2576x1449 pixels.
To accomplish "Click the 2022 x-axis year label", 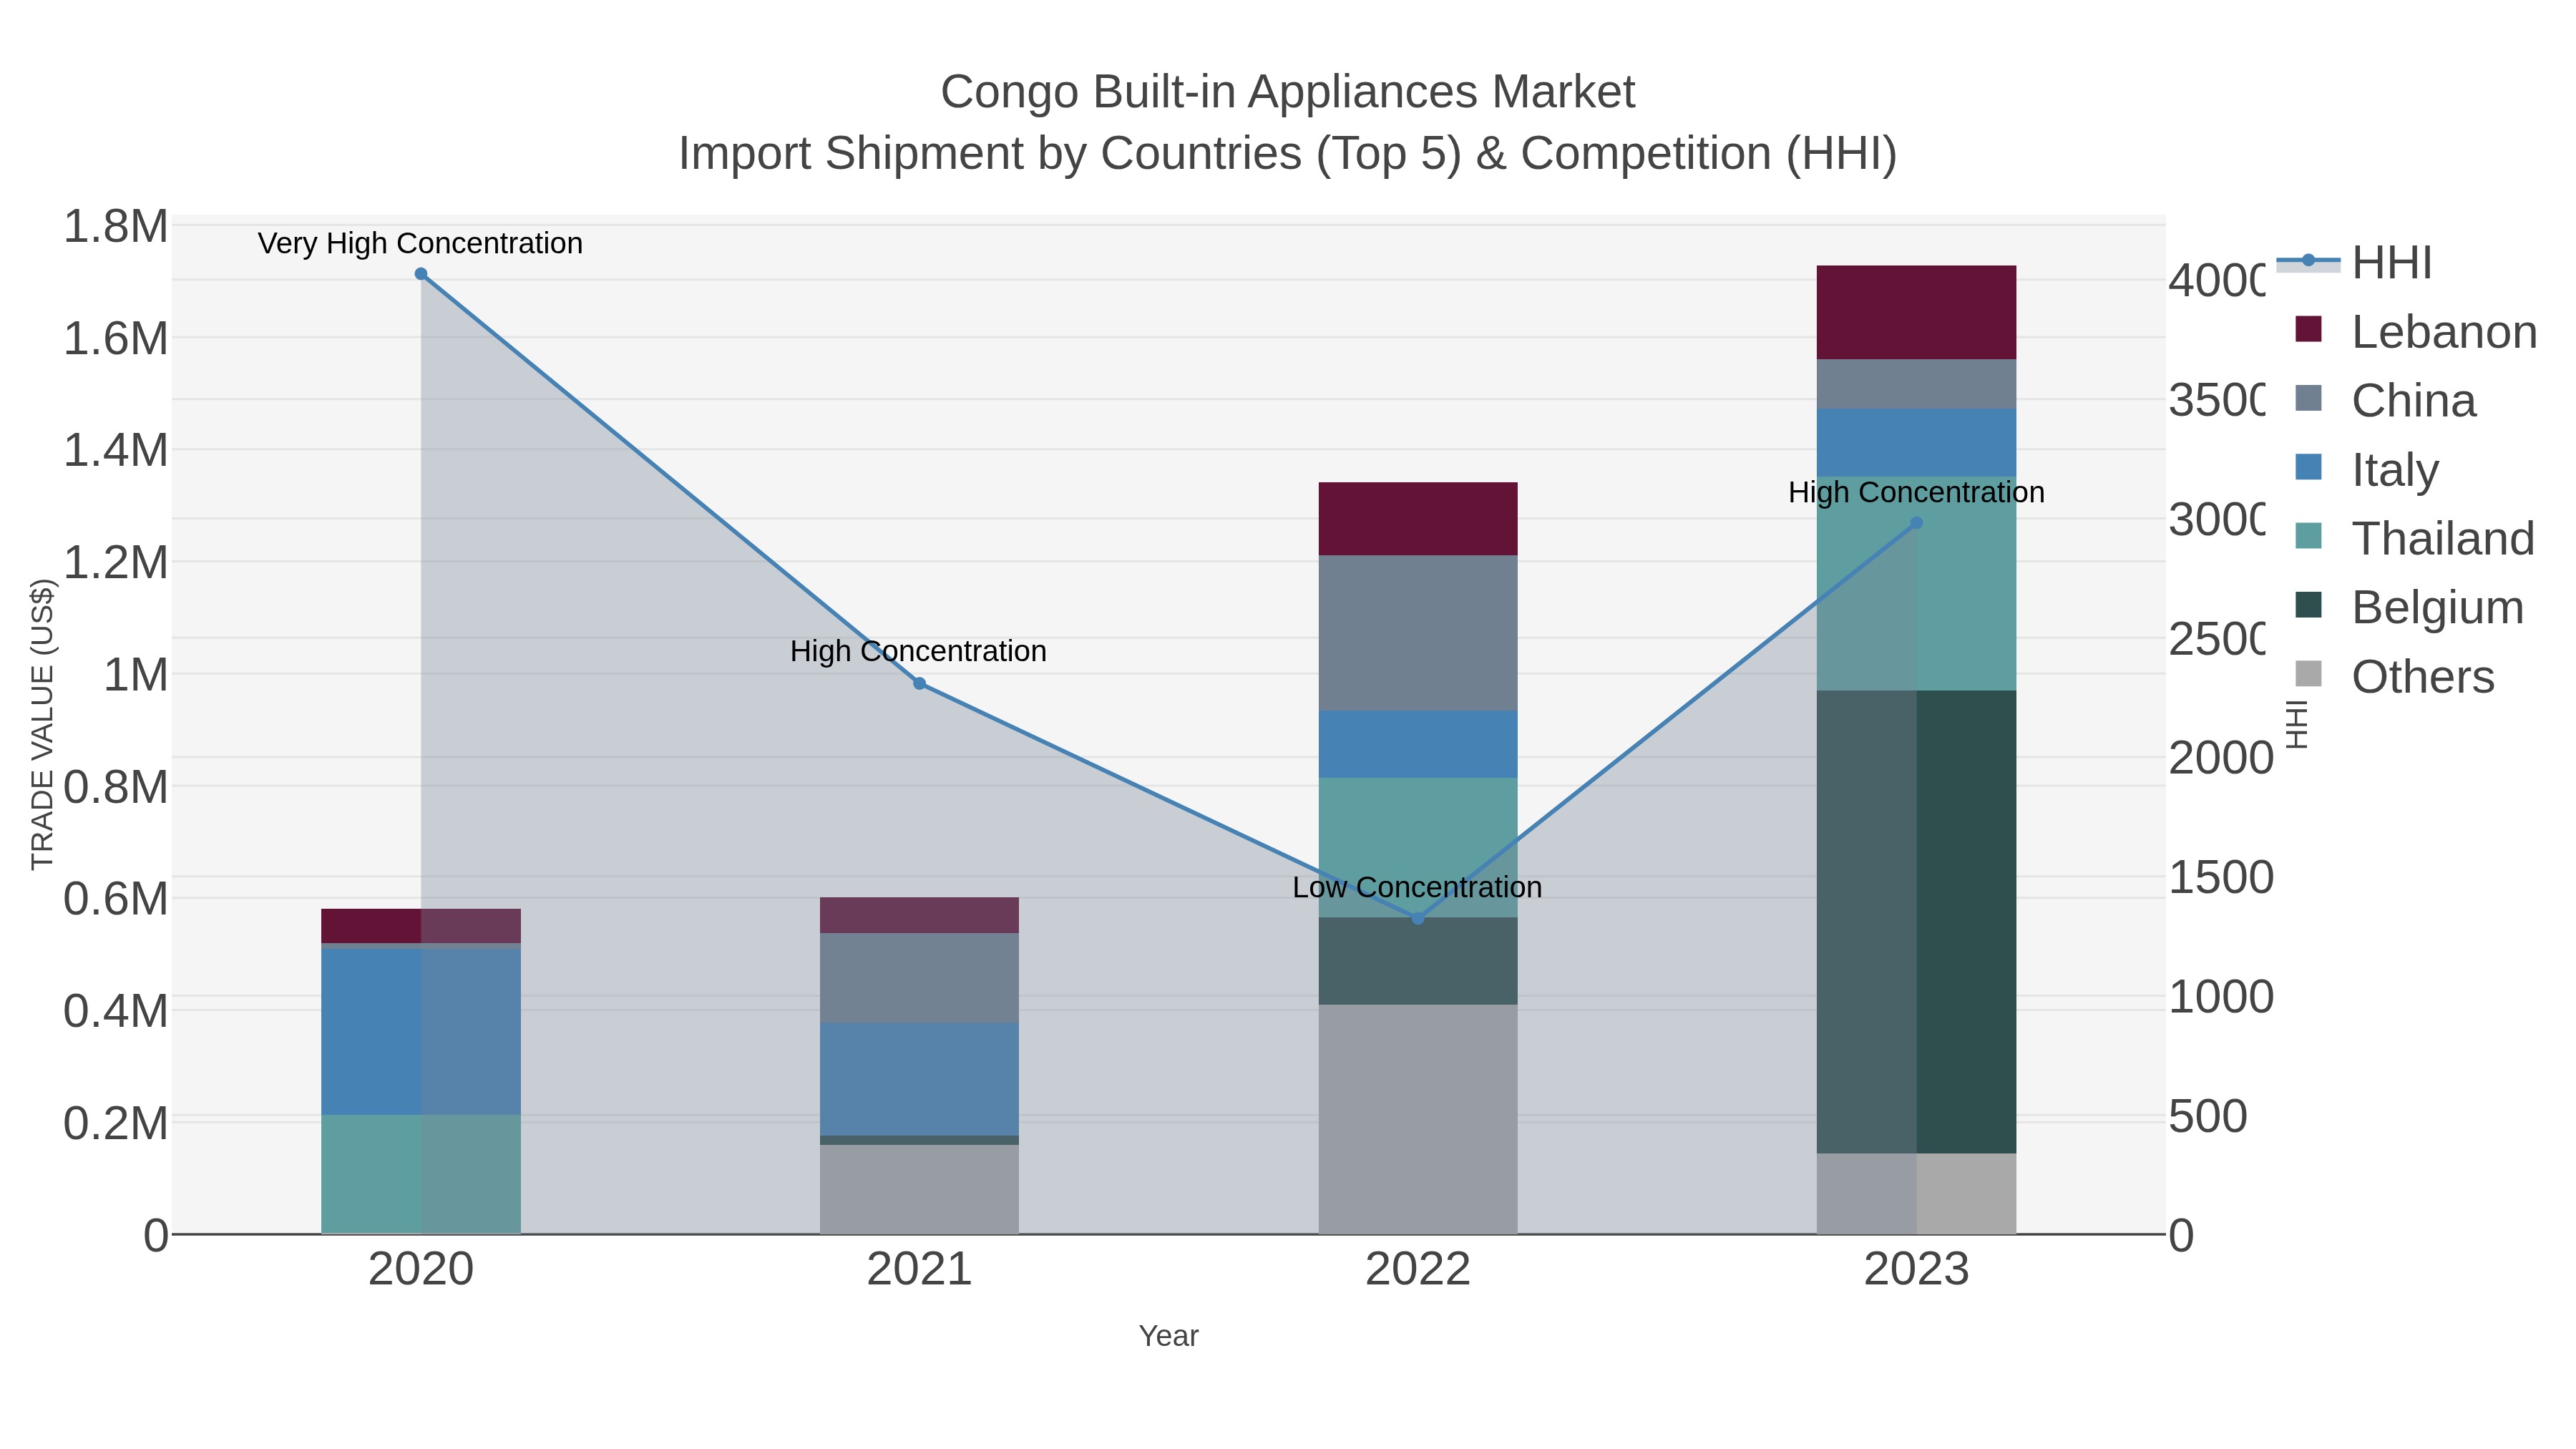I will (x=1418, y=1270).
